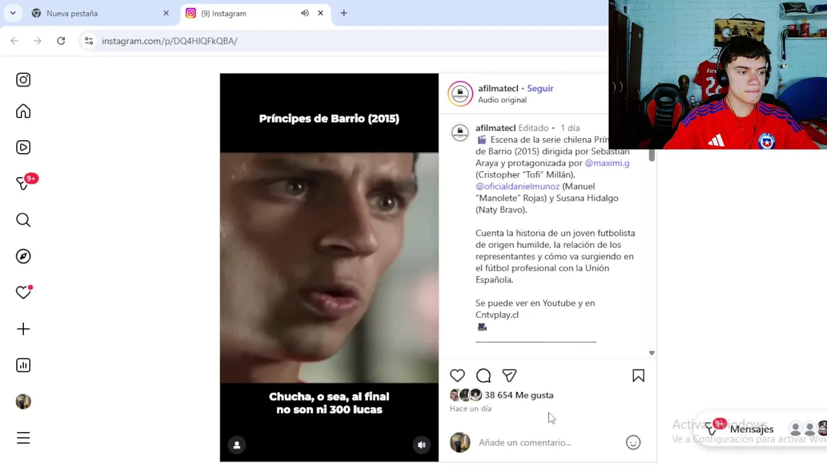Save the post with the bookmark icon
827x465 pixels.
pos(638,376)
